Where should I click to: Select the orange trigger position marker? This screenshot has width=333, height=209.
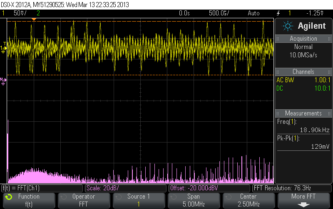pos(34,20)
